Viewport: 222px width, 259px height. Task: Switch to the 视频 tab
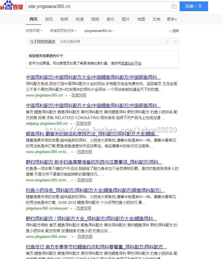click(x=95, y=19)
